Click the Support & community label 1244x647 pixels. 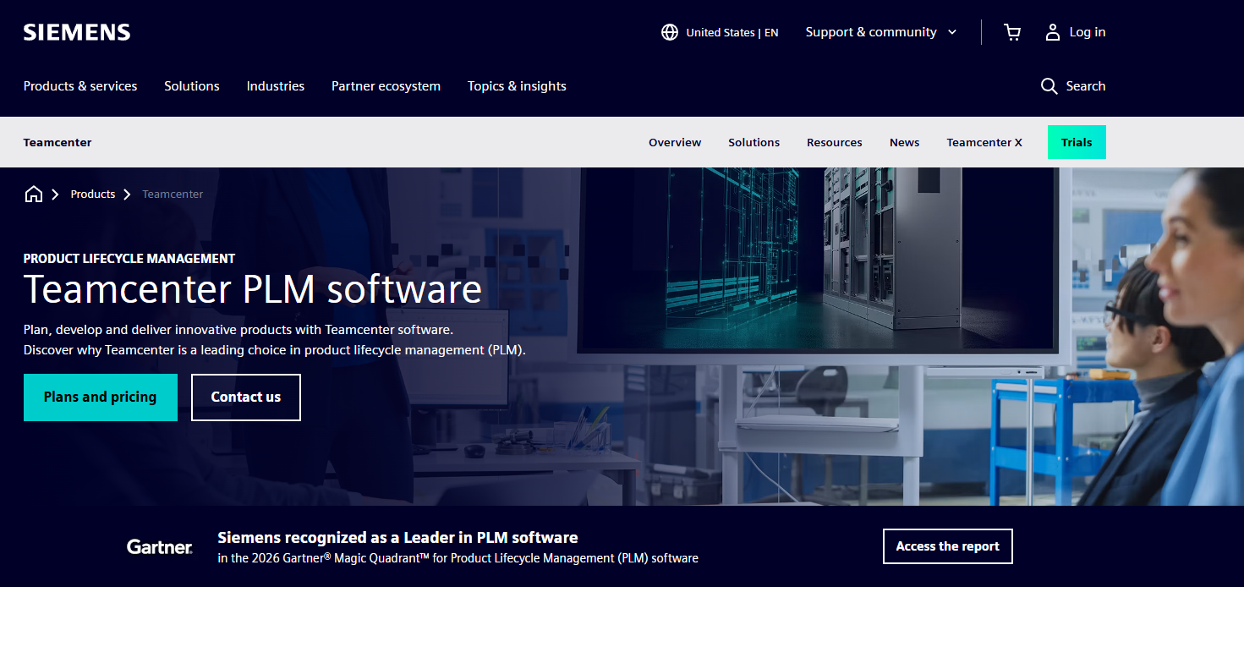871,32
